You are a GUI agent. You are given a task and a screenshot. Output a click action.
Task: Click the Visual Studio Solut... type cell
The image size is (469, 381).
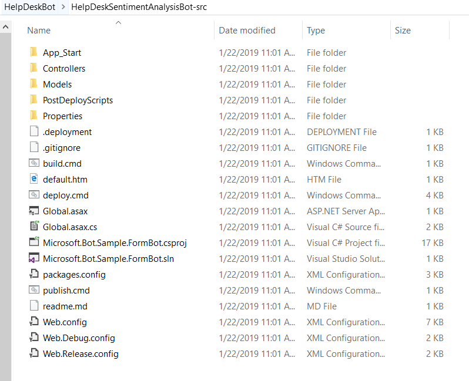[x=346, y=258]
